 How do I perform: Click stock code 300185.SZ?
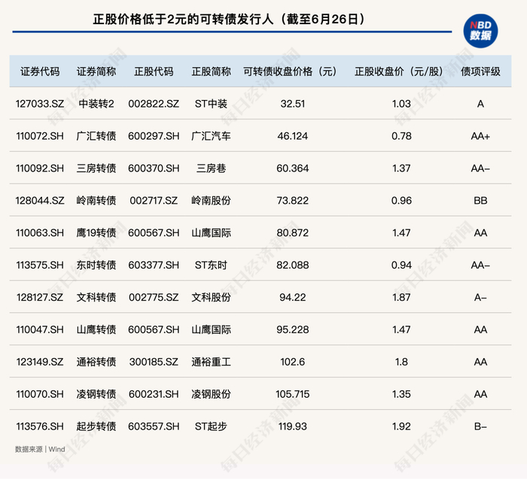tap(154, 362)
